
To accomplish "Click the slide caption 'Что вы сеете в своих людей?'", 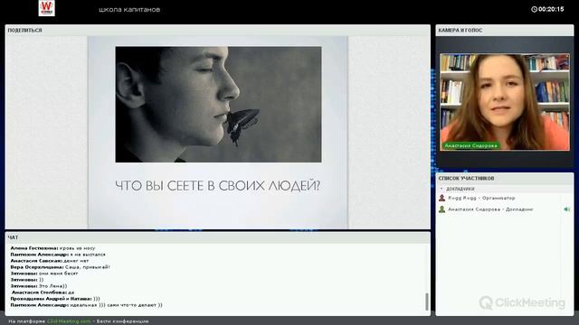I will [217, 185].
